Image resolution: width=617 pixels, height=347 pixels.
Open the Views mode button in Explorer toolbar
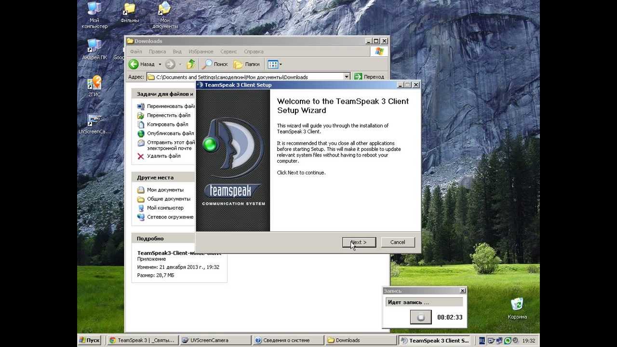click(273, 64)
